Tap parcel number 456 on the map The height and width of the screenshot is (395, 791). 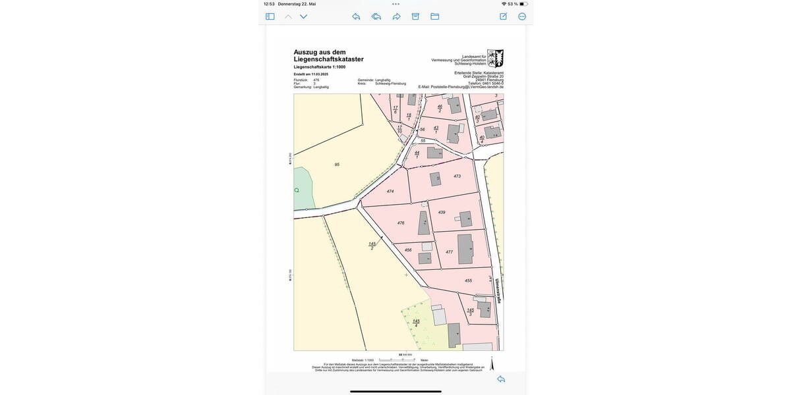[408, 250]
